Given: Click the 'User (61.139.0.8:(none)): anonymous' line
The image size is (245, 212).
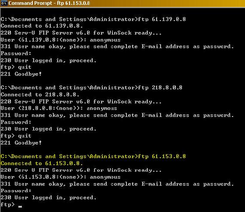Looking at the screenshot, I should (x=60, y=40).
